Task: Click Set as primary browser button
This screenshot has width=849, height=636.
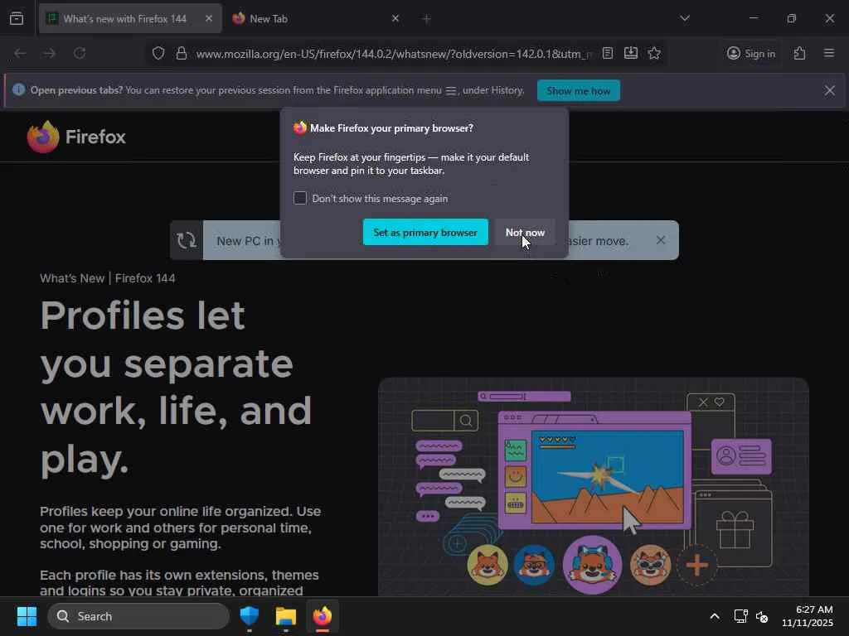Action: pyautogui.click(x=425, y=232)
